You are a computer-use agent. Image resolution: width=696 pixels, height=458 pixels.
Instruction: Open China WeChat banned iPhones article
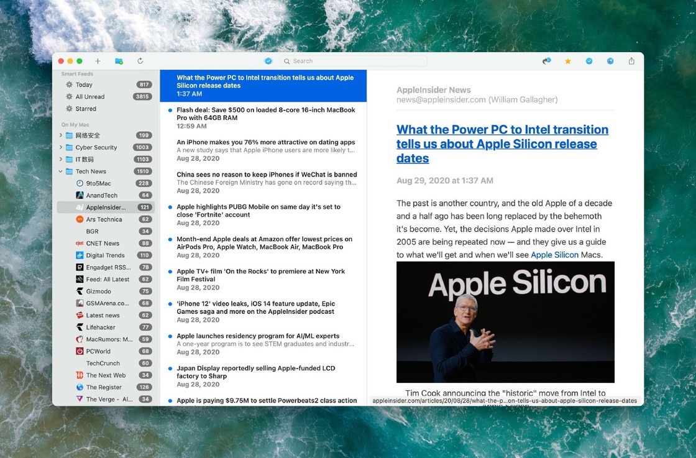(x=263, y=183)
